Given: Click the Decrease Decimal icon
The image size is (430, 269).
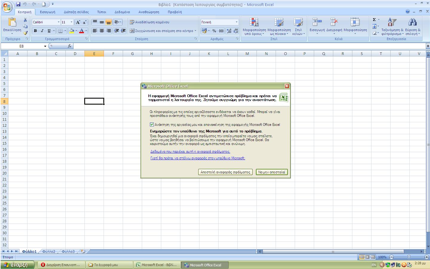Looking at the screenshot, I should (236, 31).
